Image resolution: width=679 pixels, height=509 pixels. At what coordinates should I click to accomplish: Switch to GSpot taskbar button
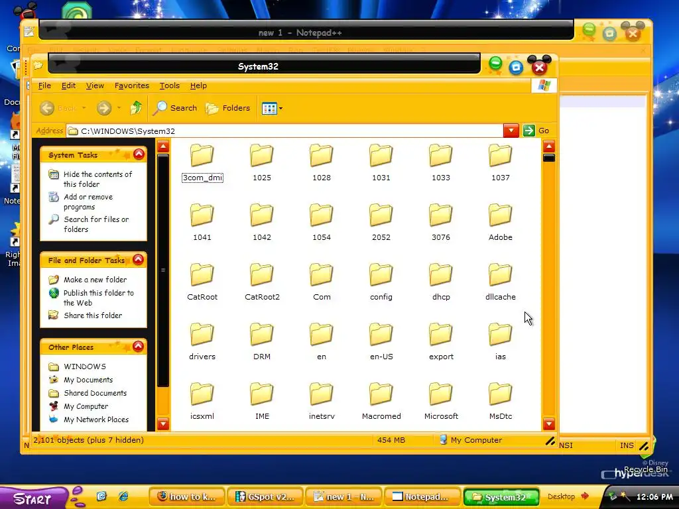tap(265, 497)
